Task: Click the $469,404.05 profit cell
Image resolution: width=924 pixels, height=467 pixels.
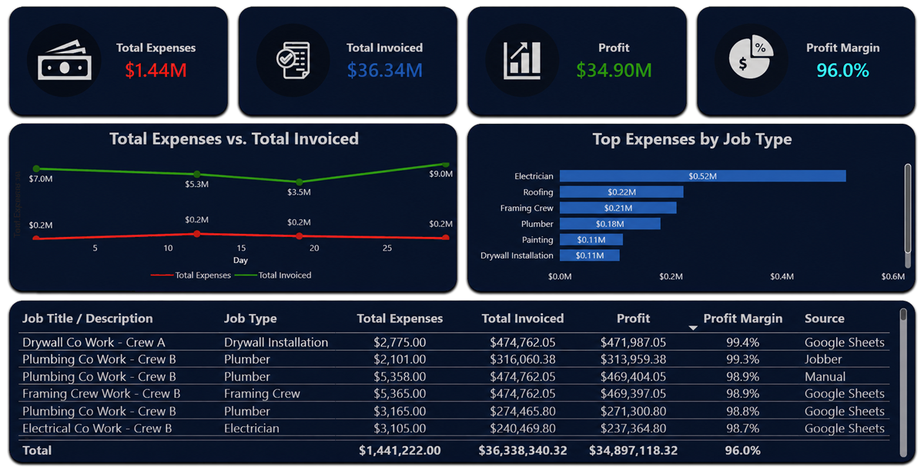Action: click(x=633, y=377)
